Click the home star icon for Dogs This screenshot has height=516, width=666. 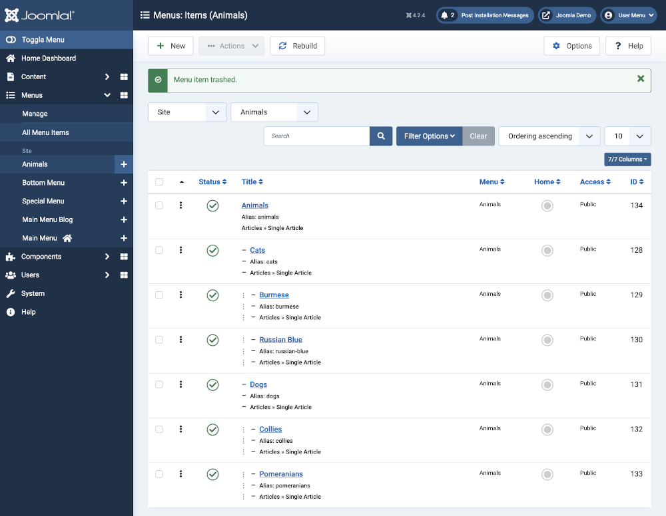pos(547,385)
